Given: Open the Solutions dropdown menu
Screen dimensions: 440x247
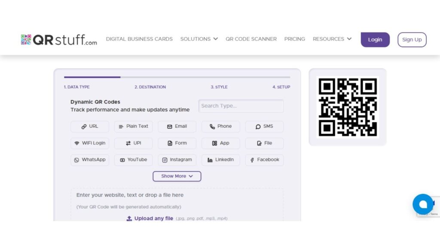Looking at the screenshot, I should [x=199, y=39].
